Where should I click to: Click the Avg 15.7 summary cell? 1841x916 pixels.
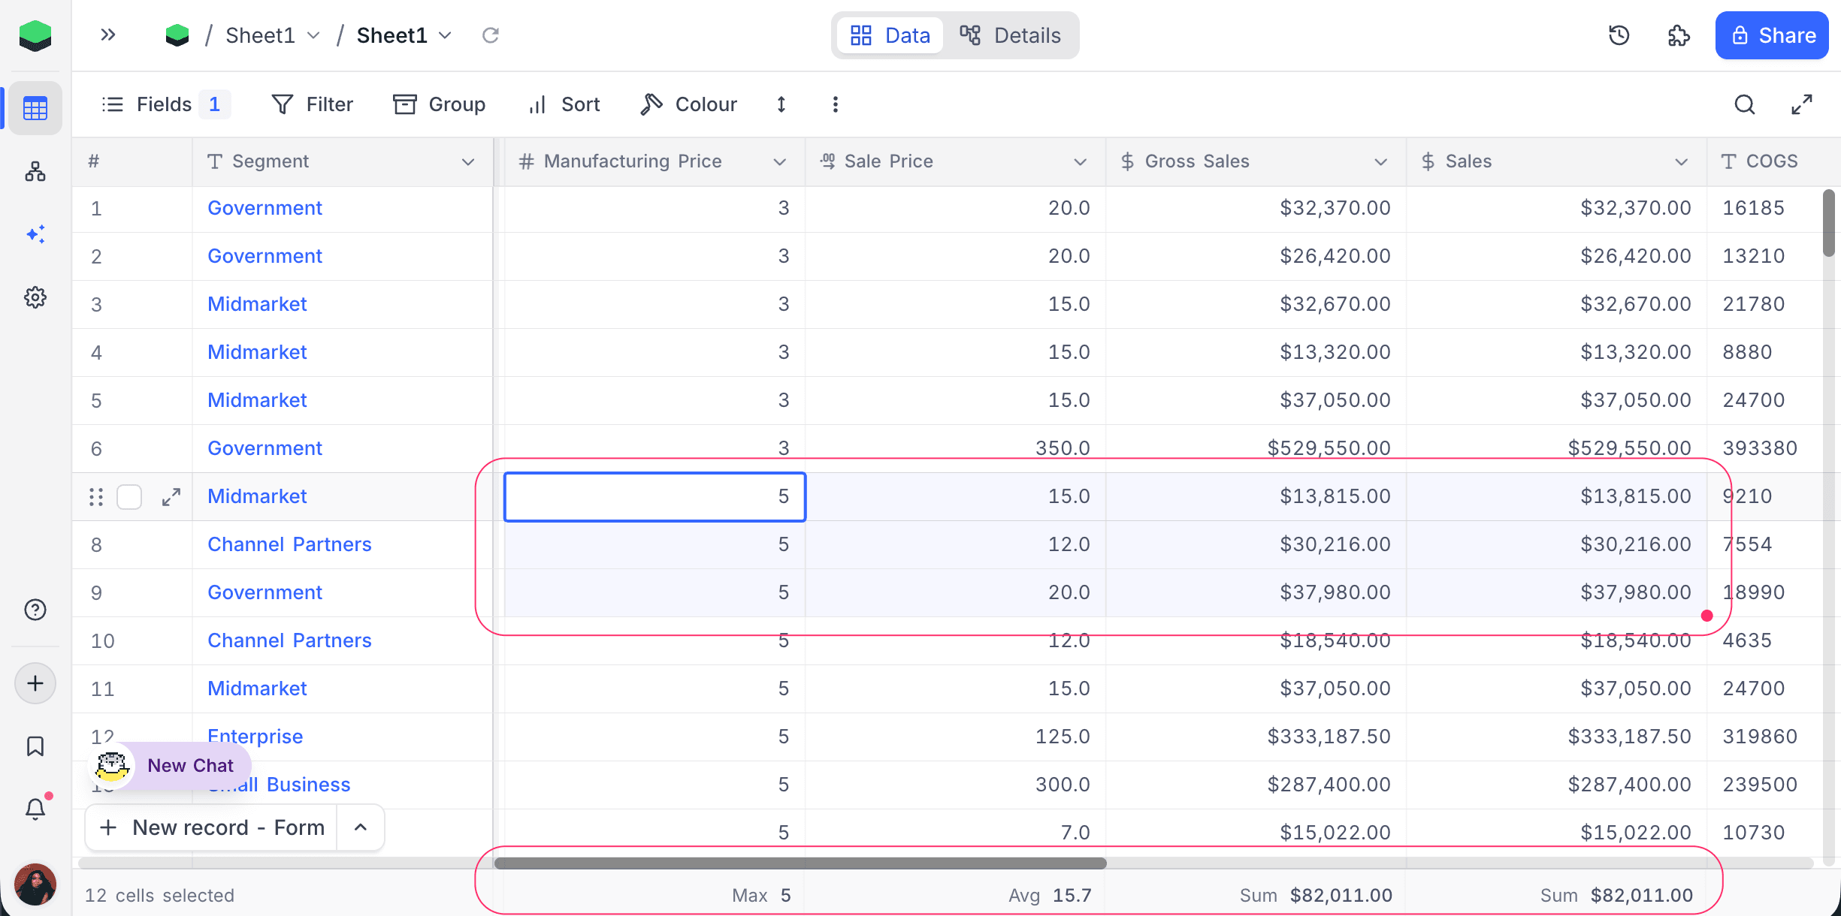point(955,895)
